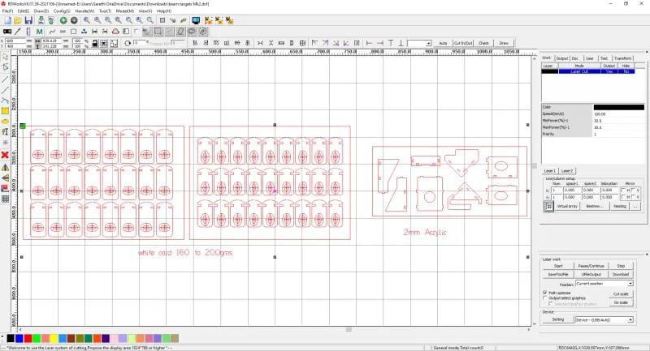Screen dimensions: 650x351
Task: Click the rotate circle icon beside angle field
Action: (x=128, y=43)
